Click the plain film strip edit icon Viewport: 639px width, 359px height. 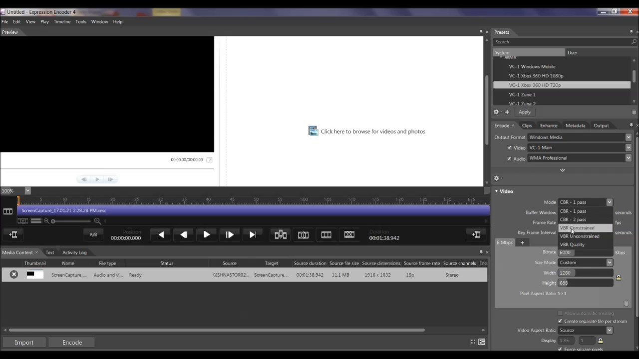point(326,234)
